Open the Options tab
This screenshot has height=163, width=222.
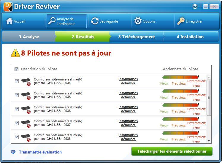coord(153,21)
